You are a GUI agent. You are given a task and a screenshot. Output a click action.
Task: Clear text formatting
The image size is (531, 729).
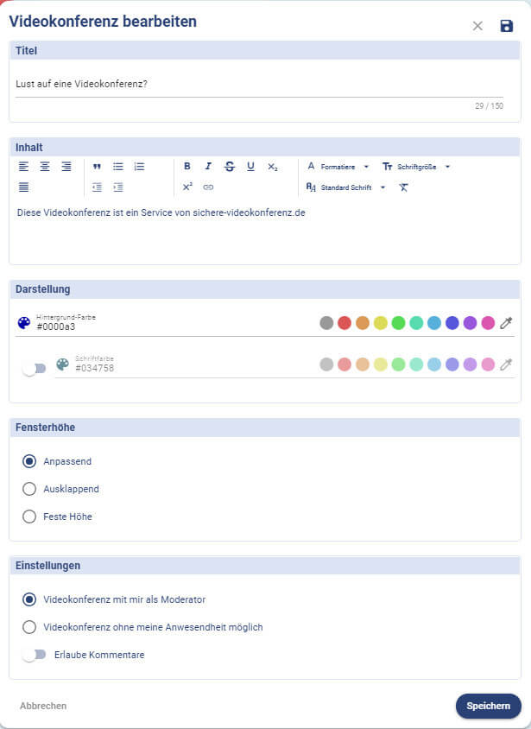coord(403,187)
